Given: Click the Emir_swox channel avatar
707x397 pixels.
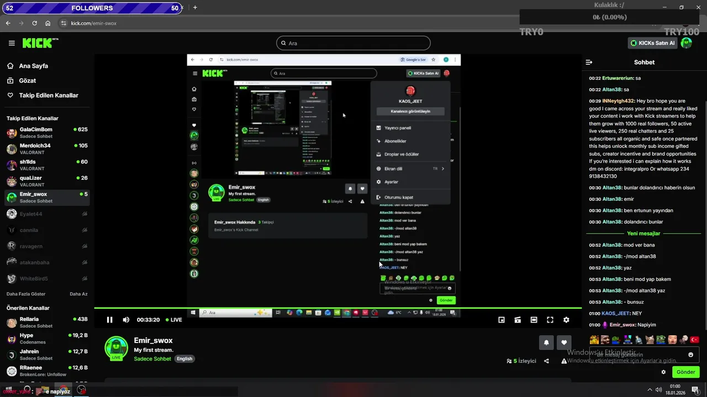Looking at the screenshot, I should click(117, 348).
